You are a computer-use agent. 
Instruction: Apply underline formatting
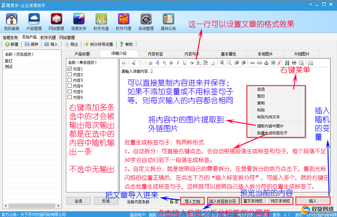(185, 63)
